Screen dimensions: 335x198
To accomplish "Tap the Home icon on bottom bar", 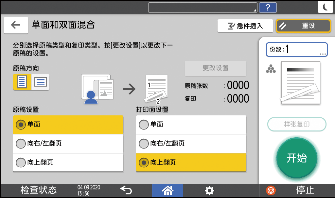I will tap(167, 190).
